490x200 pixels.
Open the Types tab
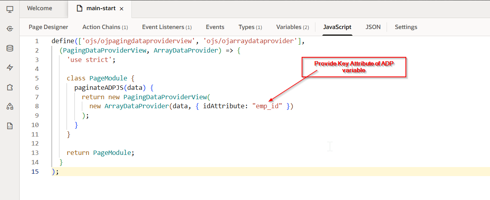click(x=250, y=27)
